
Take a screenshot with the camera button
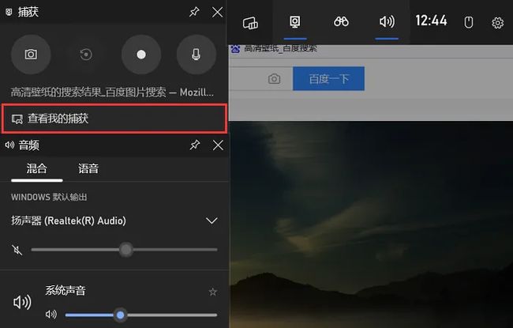(x=31, y=55)
